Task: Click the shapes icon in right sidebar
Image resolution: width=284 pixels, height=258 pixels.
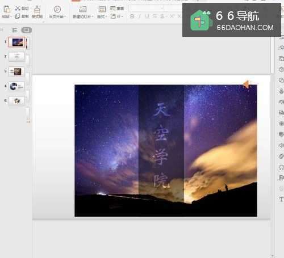Action: (x=281, y=80)
